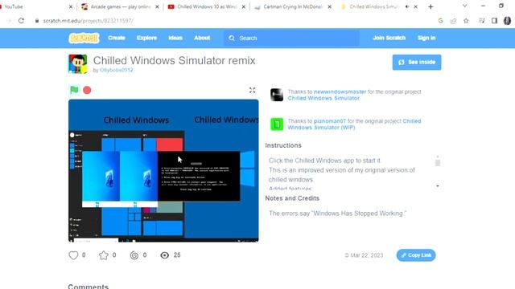
Task: Open Ollybobs0912 avatar thumbnail
Action: click(x=78, y=64)
